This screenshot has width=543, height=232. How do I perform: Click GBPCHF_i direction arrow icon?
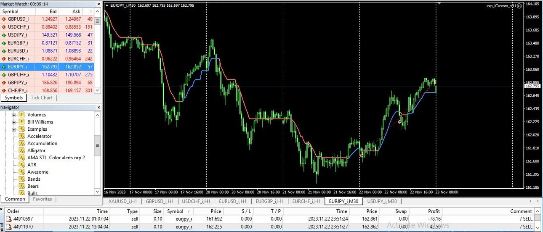[x=4, y=74]
